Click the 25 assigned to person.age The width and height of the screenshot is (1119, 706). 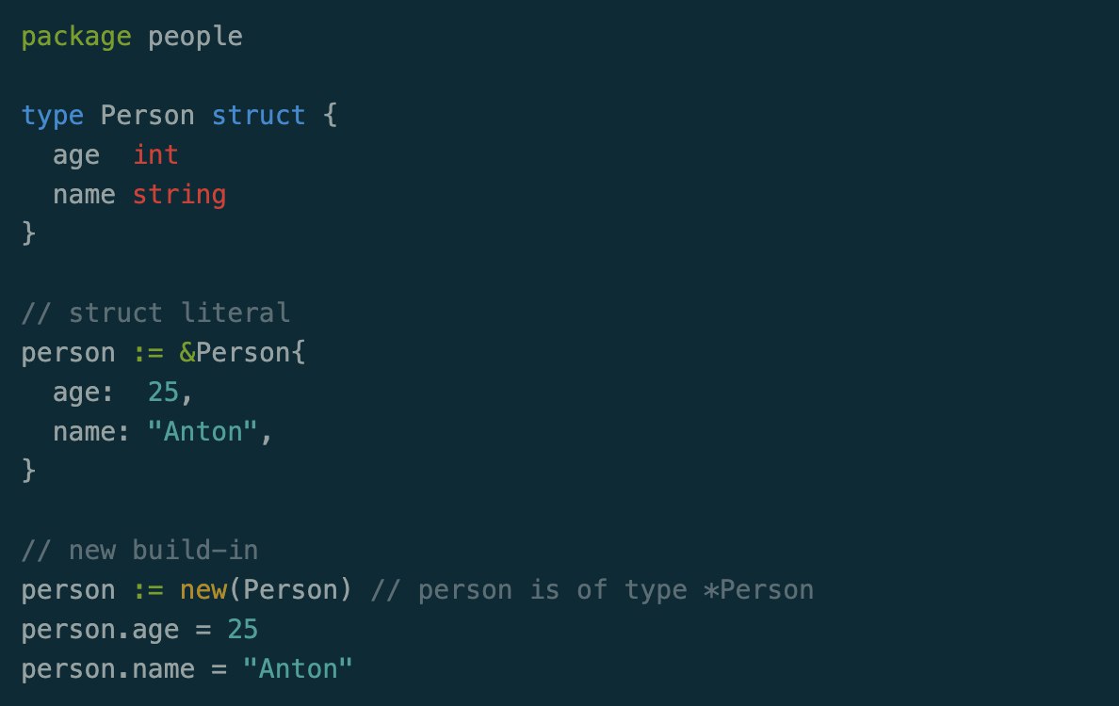pos(242,630)
